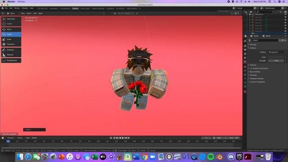
Task: Open the viewport View menu
Action: tap(22, 13)
